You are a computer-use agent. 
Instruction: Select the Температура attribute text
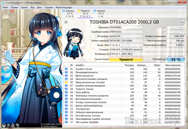point(83,109)
